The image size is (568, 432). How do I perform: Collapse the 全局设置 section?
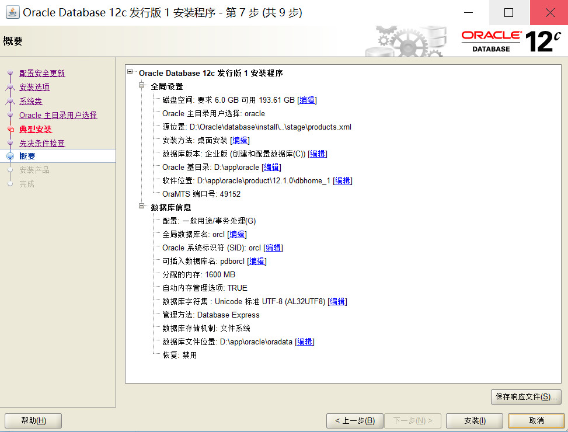[x=142, y=85]
